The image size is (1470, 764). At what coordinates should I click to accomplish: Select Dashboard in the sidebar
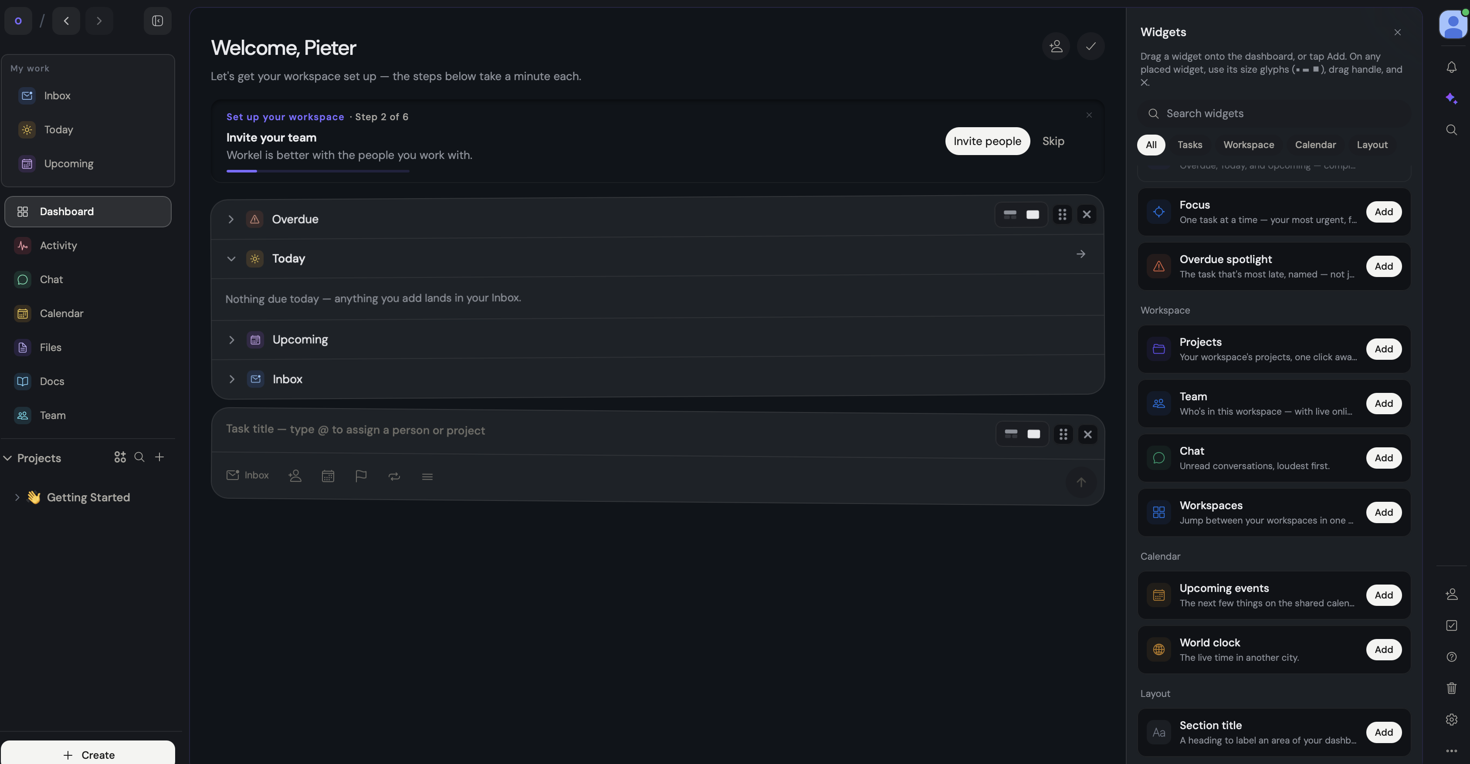(88, 212)
